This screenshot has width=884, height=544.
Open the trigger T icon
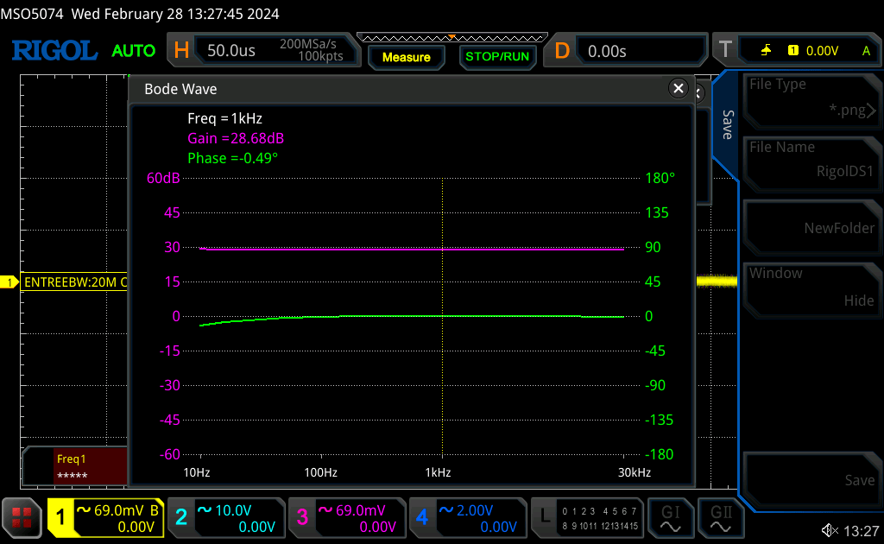725,50
